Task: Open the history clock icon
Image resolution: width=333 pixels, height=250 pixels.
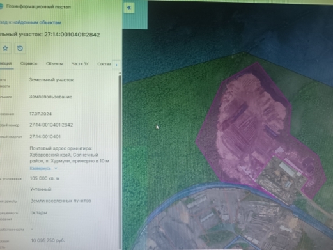Action: pos(20,49)
